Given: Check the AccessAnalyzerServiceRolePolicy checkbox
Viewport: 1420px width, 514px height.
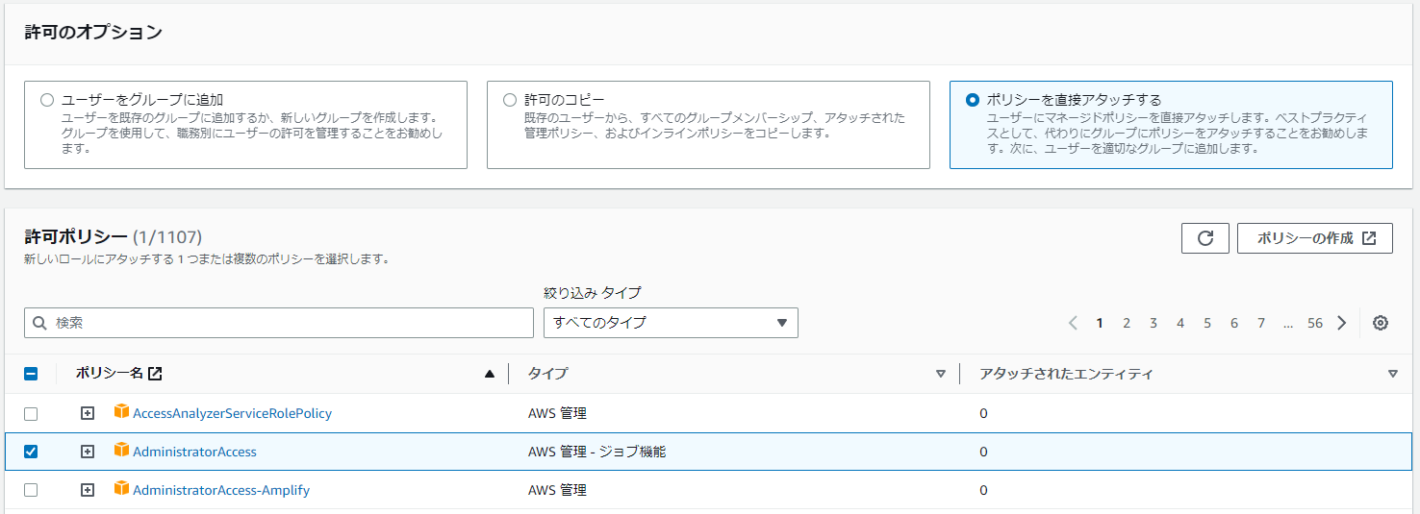Looking at the screenshot, I should point(31,413).
